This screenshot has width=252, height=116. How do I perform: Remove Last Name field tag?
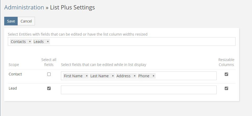click(x=113, y=76)
